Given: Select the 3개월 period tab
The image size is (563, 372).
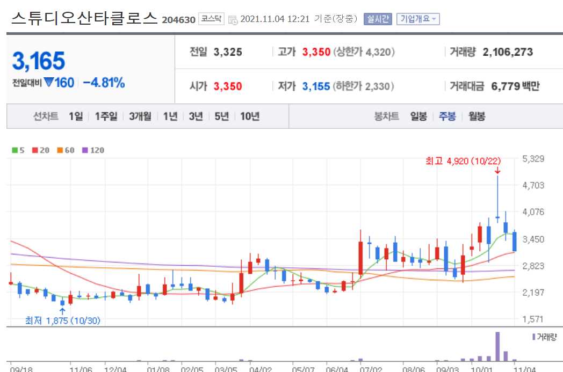Looking at the screenshot, I should 141,116.
